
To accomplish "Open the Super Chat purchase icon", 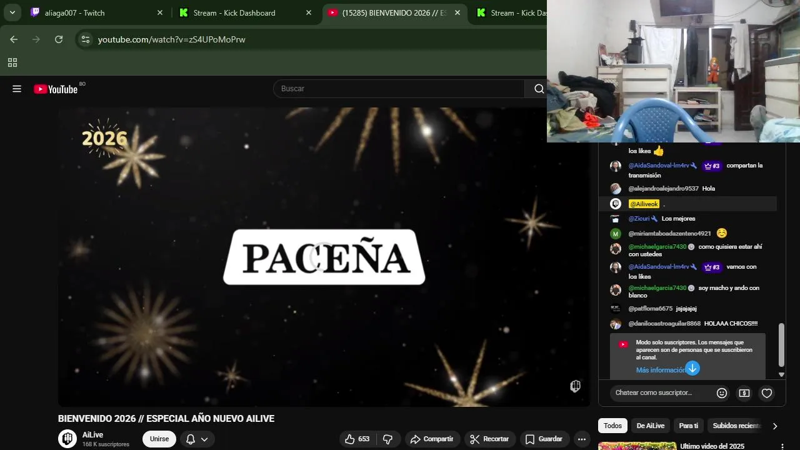I will pyautogui.click(x=744, y=393).
